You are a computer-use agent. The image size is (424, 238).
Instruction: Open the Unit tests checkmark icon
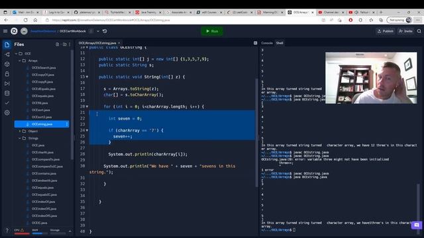coord(7,103)
